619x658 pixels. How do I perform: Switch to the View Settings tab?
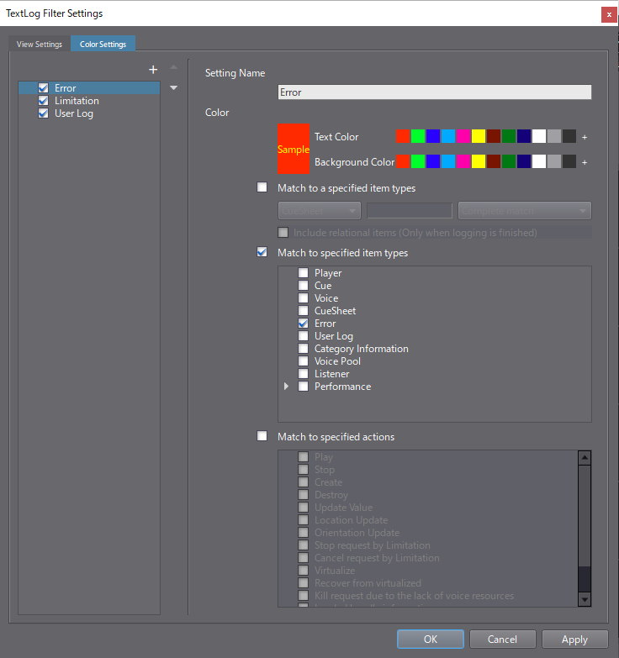pos(40,45)
